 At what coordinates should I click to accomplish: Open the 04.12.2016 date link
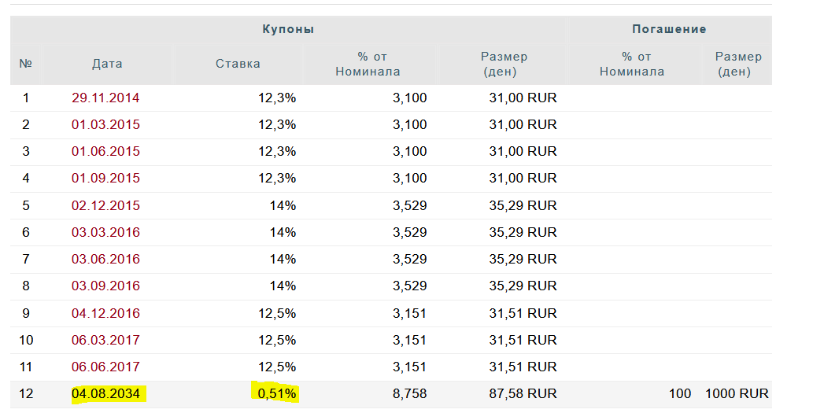click(x=105, y=313)
